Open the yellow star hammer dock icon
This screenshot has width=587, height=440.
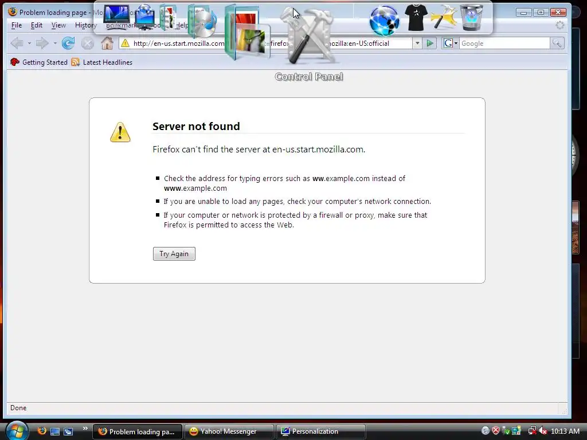coord(443,17)
